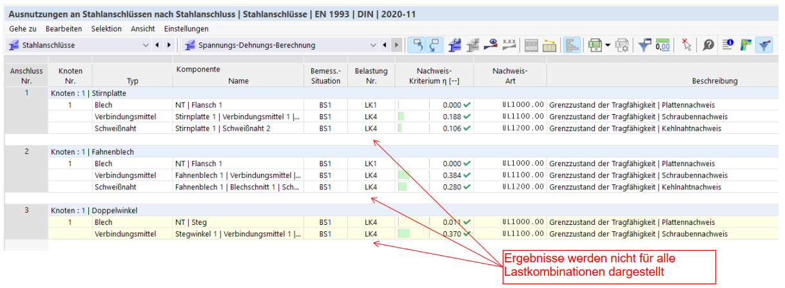Click the table columns layout icon
The image size is (785, 288).
pos(532,45)
